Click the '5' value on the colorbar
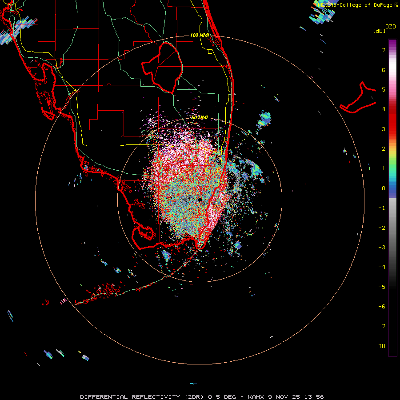 [x=384, y=89]
